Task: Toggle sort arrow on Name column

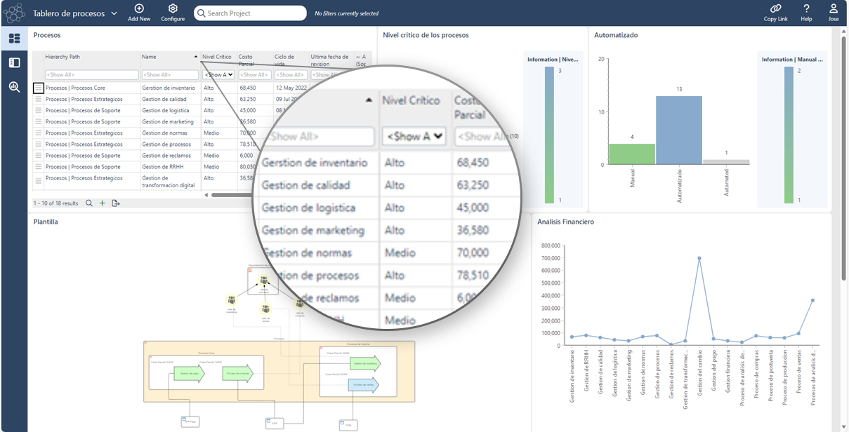Action: coord(195,57)
